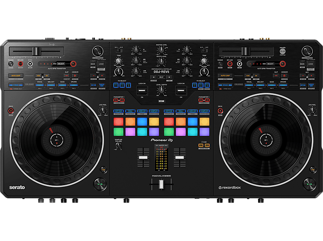Toggle the left deck STEMS button
The width and height of the screenshot is (323, 241).
point(16,85)
